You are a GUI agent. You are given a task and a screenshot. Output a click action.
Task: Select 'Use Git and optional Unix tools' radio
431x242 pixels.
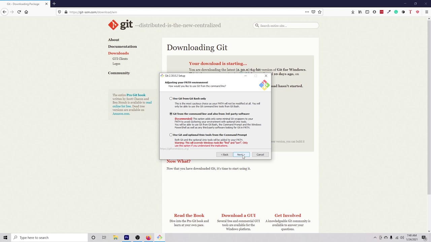(x=171, y=135)
